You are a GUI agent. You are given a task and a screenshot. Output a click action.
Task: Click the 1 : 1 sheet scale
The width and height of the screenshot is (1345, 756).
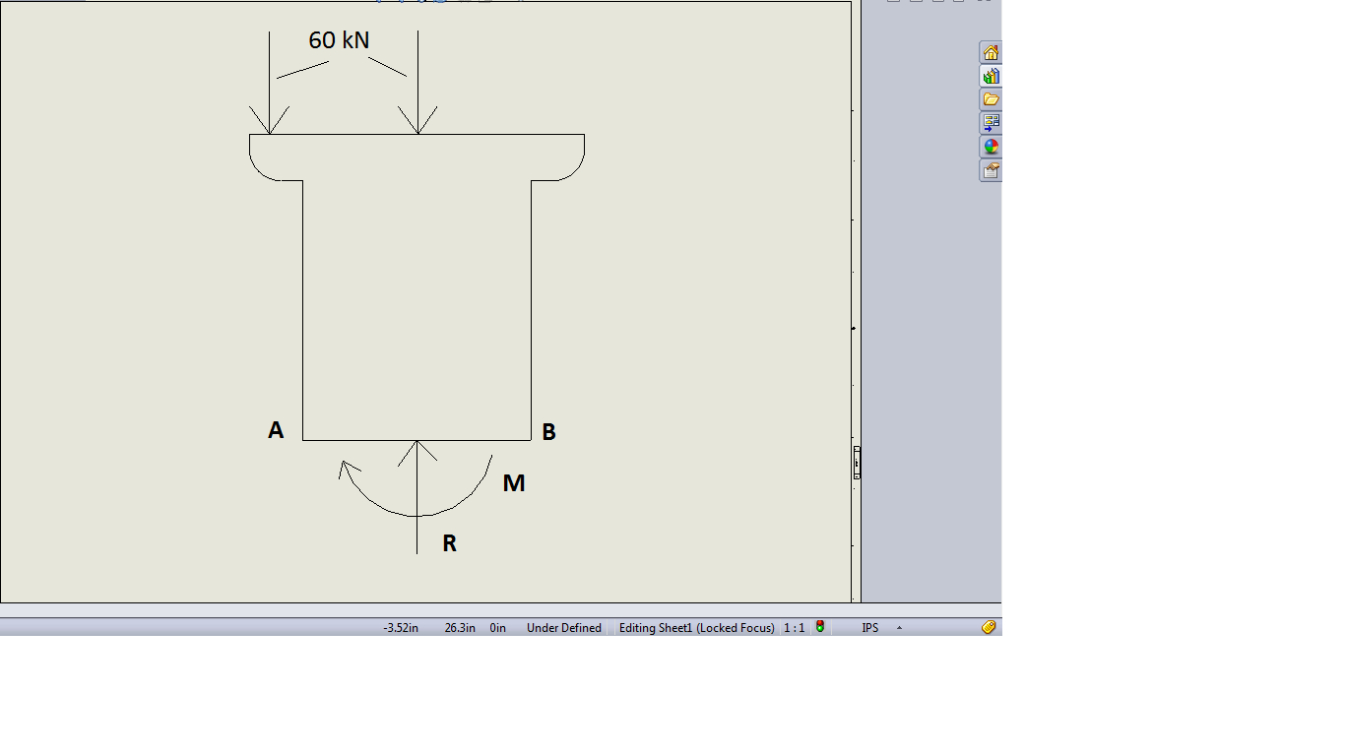tap(795, 628)
